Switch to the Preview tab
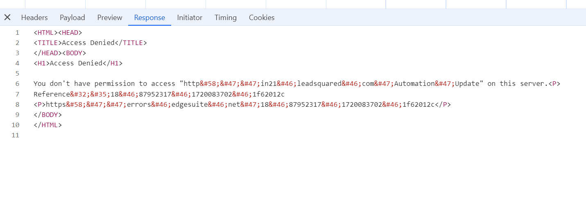The width and height of the screenshot is (586, 202). point(110,18)
